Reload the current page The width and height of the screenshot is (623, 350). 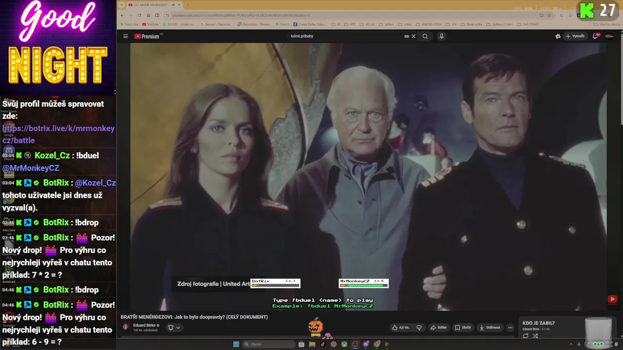(140, 15)
